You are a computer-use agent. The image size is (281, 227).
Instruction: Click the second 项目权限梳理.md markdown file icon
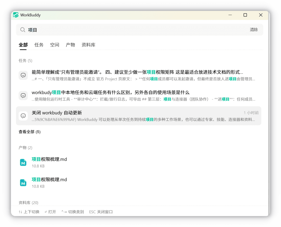tap(23, 183)
